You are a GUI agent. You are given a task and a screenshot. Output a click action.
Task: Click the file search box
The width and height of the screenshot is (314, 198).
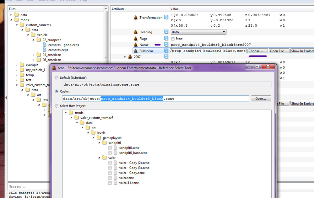[x=29, y=186]
